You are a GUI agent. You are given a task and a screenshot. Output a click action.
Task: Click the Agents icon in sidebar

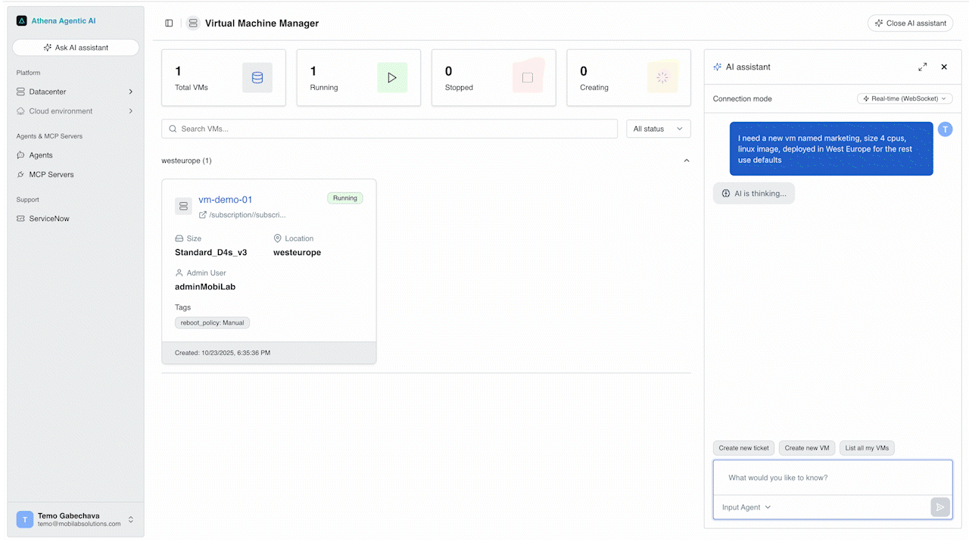(21, 155)
